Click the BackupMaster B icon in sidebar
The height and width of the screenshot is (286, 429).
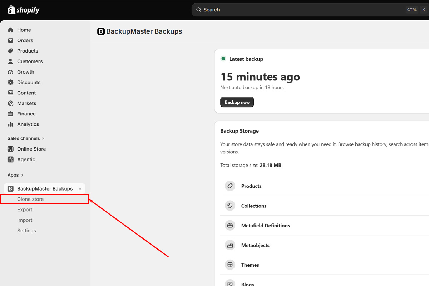pyautogui.click(x=10, y=189)
